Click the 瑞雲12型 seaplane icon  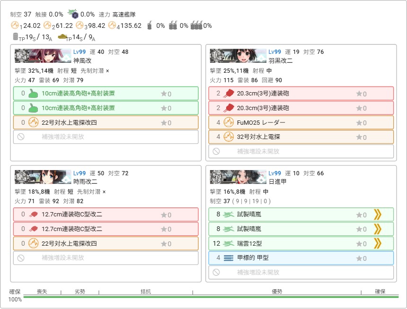tap(229, 244)
